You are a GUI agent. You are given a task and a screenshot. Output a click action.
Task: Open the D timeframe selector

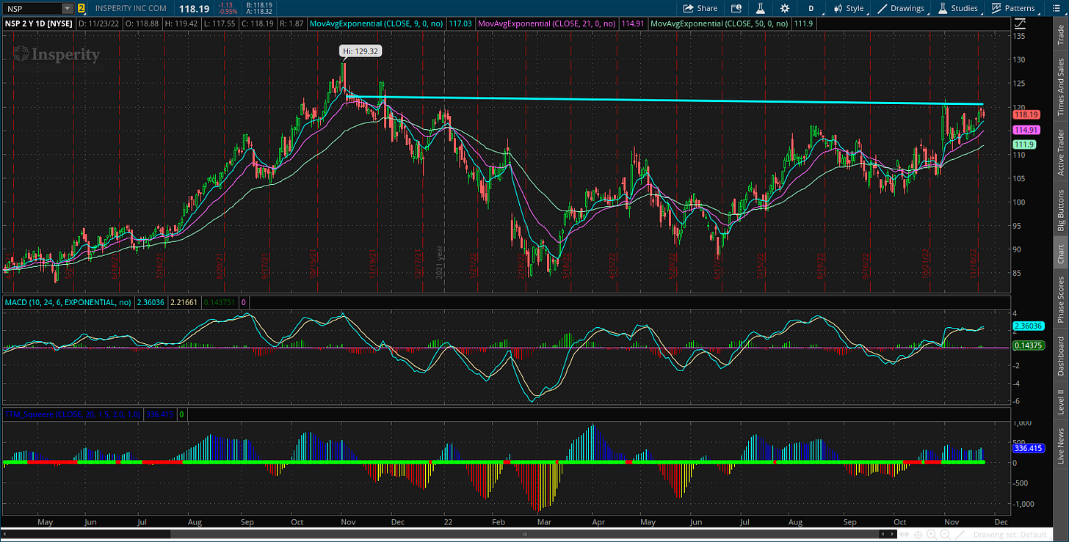pyautogui.click(x=811, y=8)
